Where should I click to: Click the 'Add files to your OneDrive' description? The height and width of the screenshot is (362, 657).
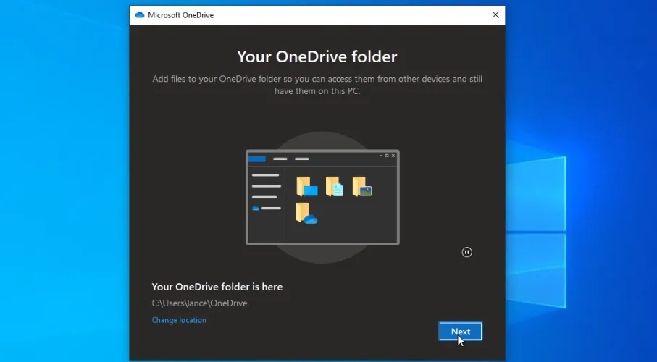(x=317, y=85)
